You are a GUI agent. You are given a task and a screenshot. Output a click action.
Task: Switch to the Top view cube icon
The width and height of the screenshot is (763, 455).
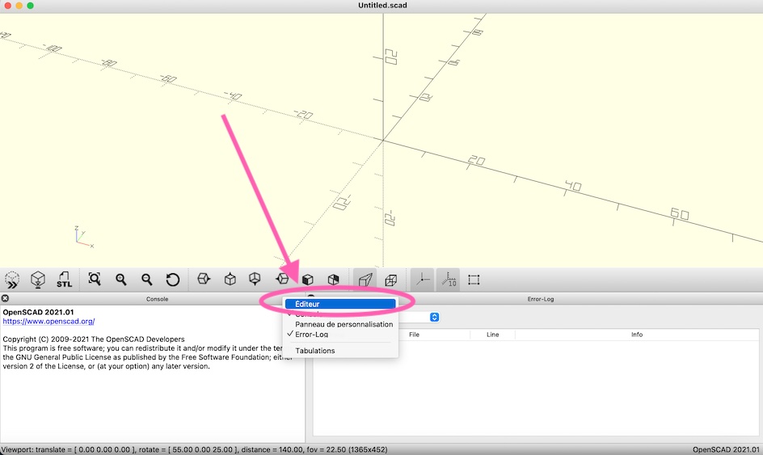(x=230, y=280)
